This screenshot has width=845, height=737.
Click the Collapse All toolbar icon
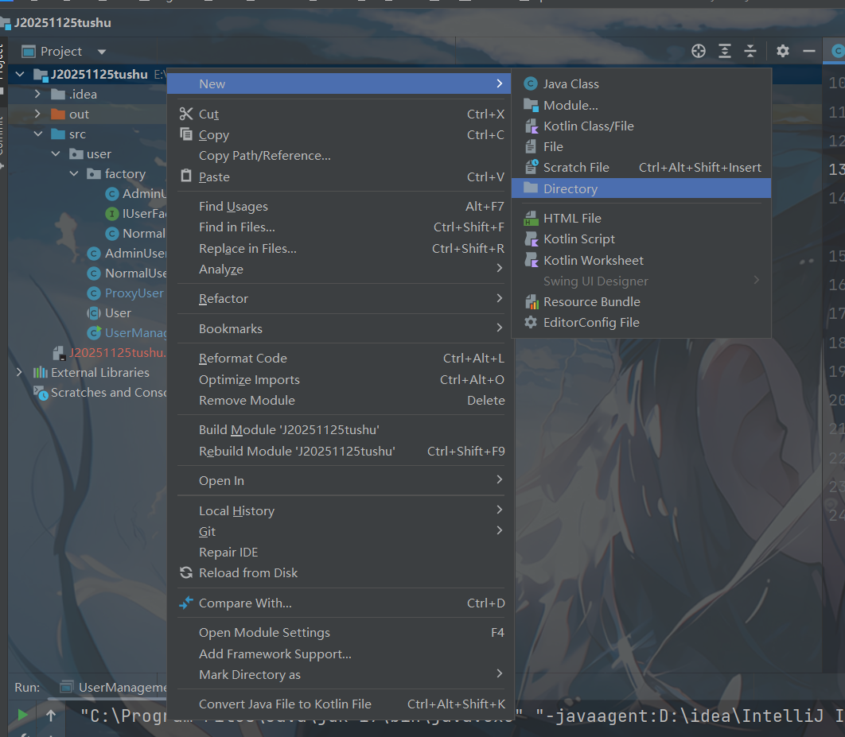tap(750, 51)
